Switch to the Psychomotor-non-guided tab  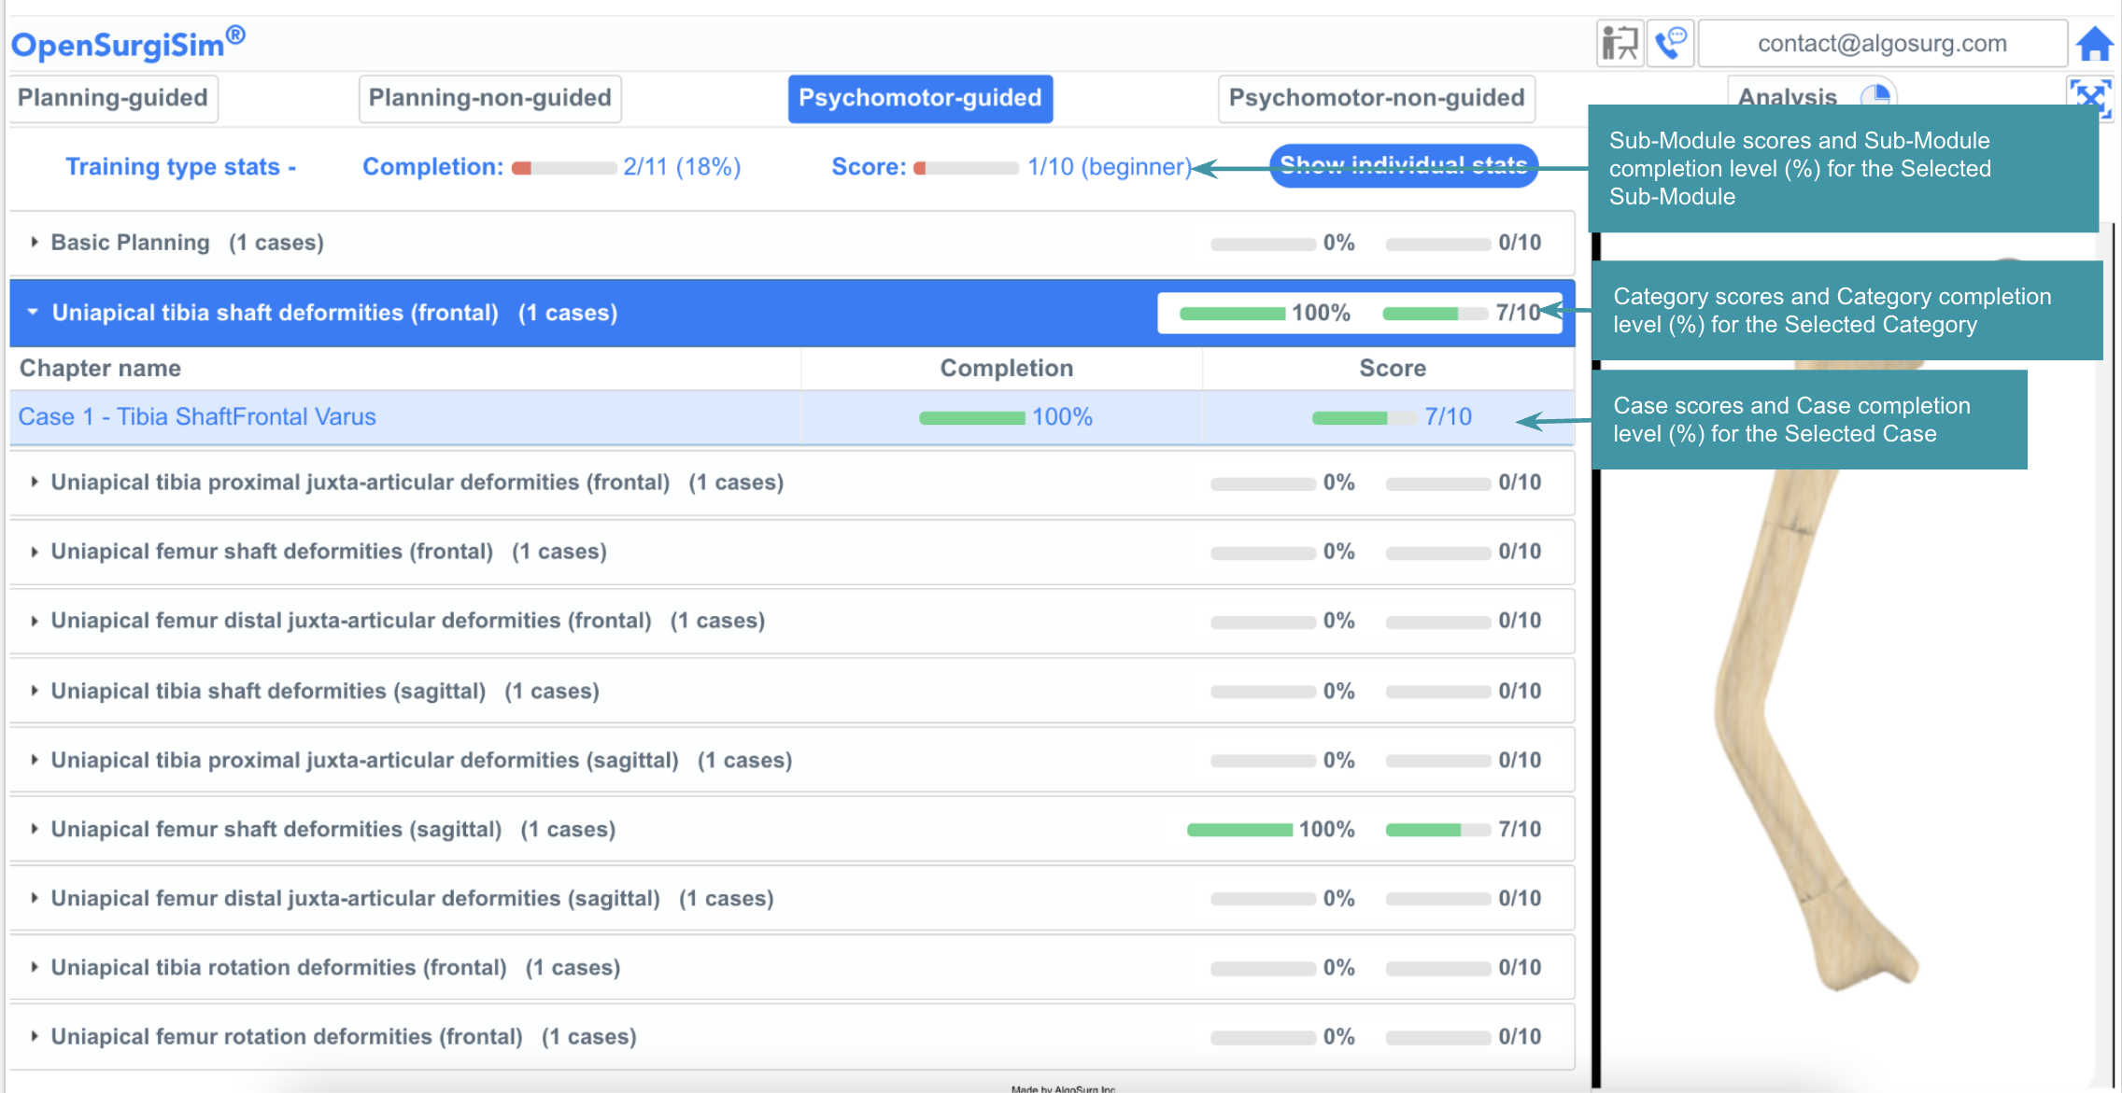click(x=1376, y=98)
